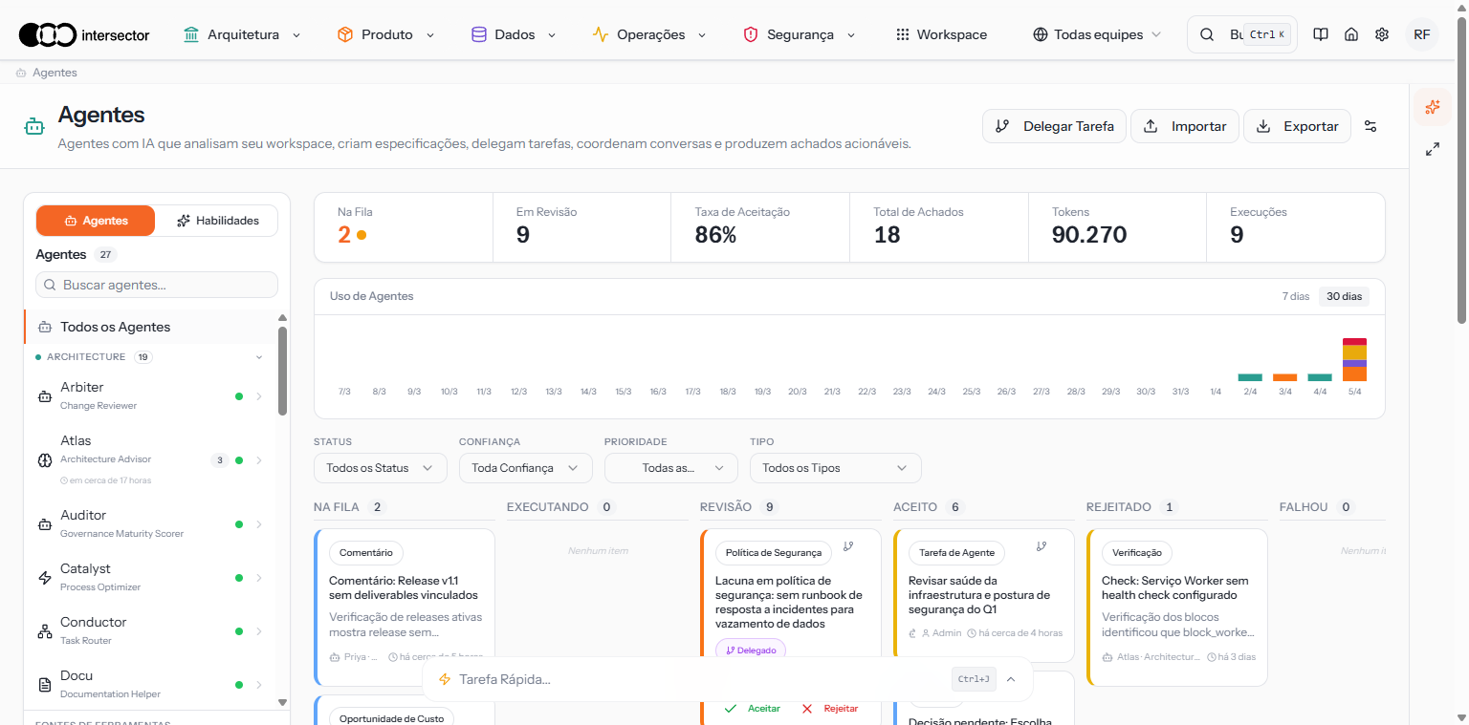Click the Arbiter agent robot icon

(x=44, y=395)
